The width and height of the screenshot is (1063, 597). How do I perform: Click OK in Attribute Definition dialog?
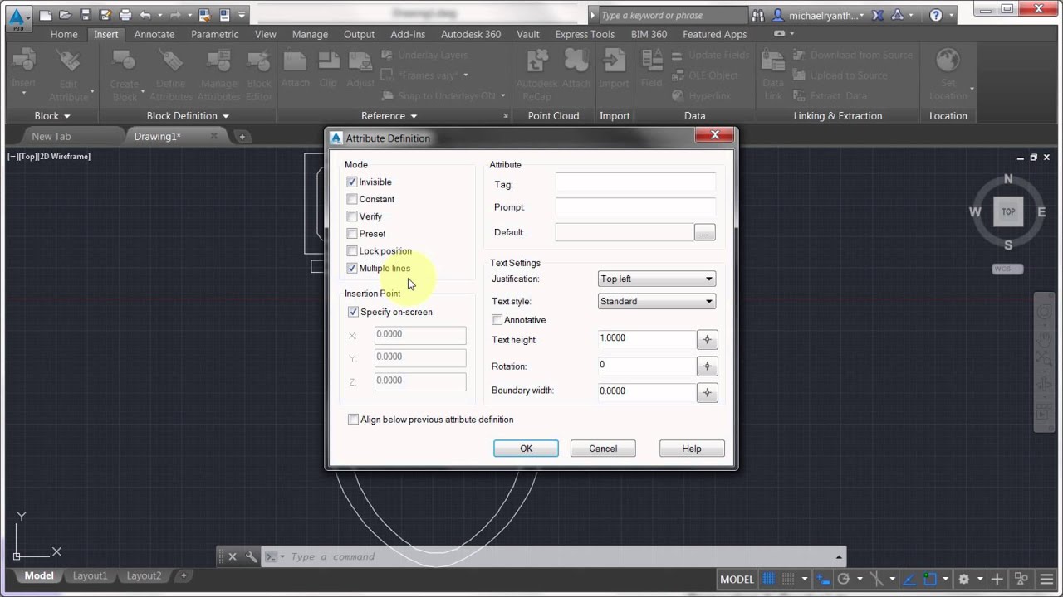pos(526,449)
